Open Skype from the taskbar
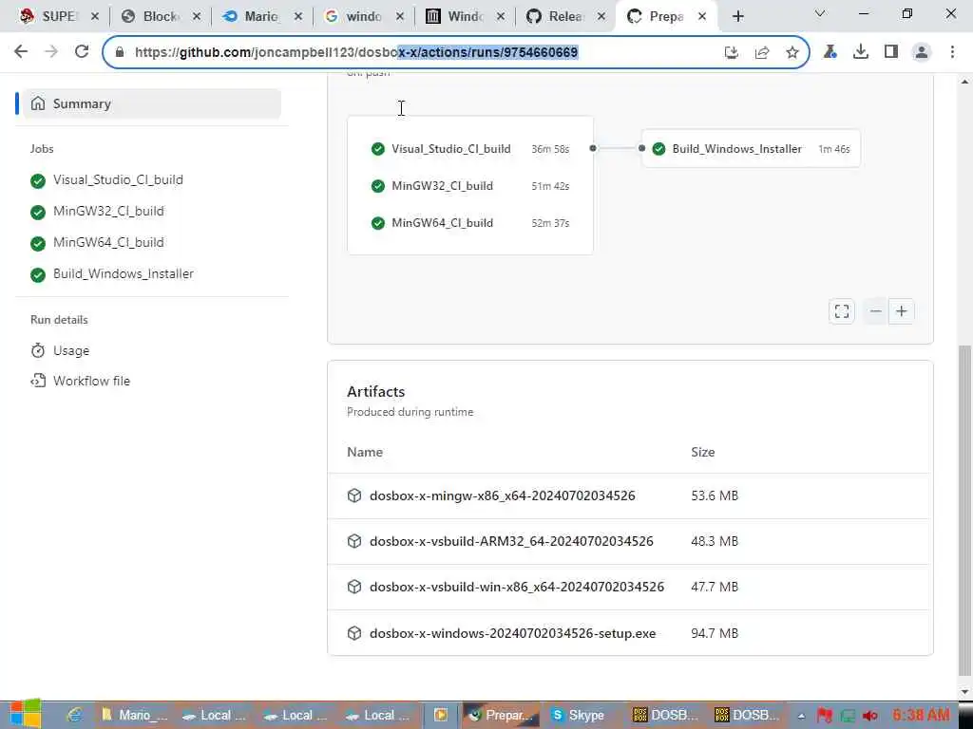 (x=578, y=715)
